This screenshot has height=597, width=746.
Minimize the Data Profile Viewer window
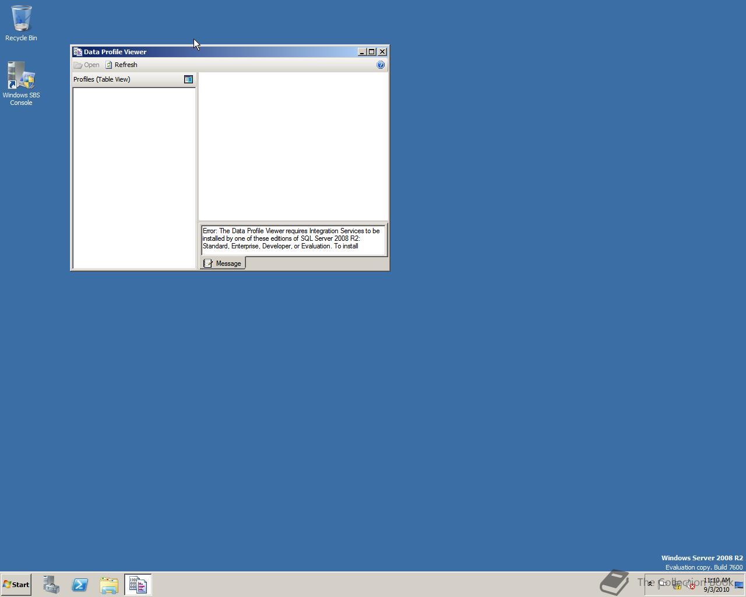(x=361, y=52)
